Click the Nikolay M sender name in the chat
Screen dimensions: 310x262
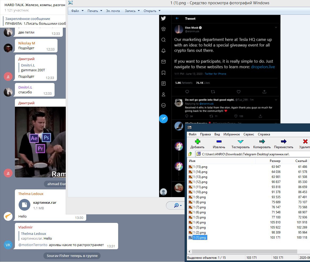click(27, 43)
